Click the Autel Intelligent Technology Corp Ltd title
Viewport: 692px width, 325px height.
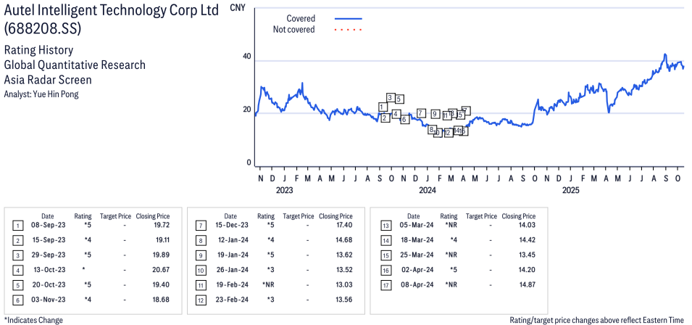(109, 12)
